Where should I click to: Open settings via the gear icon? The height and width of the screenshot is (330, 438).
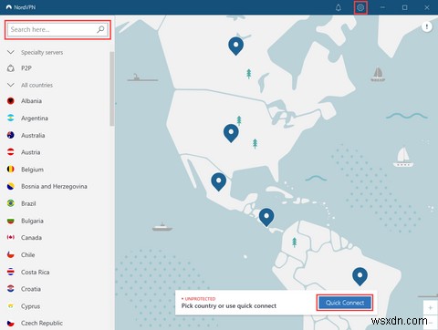click(x=360, y=7)
